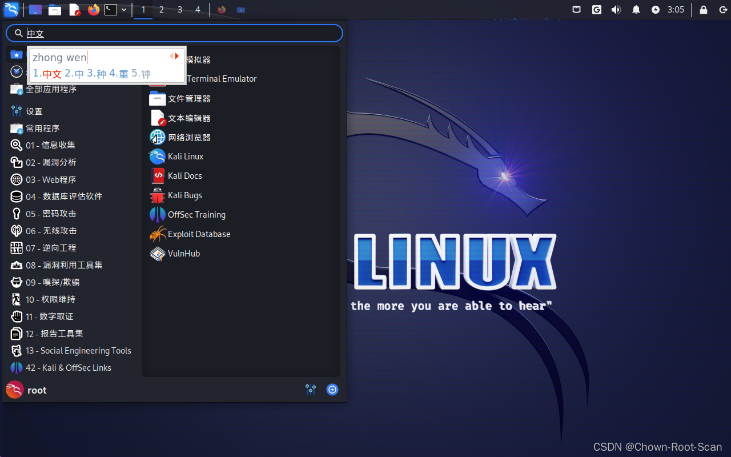
Task: Open the 08 - 漏洞利用工具集 category
Action: pyautogui.click(x=73, y=265)
